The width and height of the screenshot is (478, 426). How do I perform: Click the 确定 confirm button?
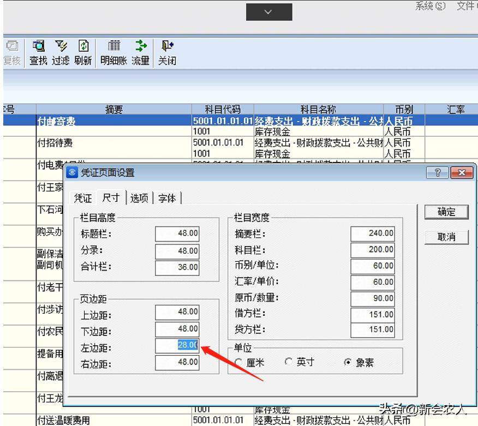coord(446,212)
